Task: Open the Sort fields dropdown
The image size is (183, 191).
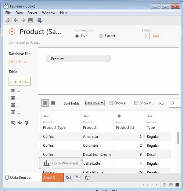Action: (x=94, y=103)
